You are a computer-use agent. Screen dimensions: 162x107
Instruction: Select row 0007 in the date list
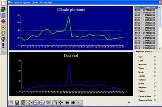pyautogui.click(x=146, y=25)
